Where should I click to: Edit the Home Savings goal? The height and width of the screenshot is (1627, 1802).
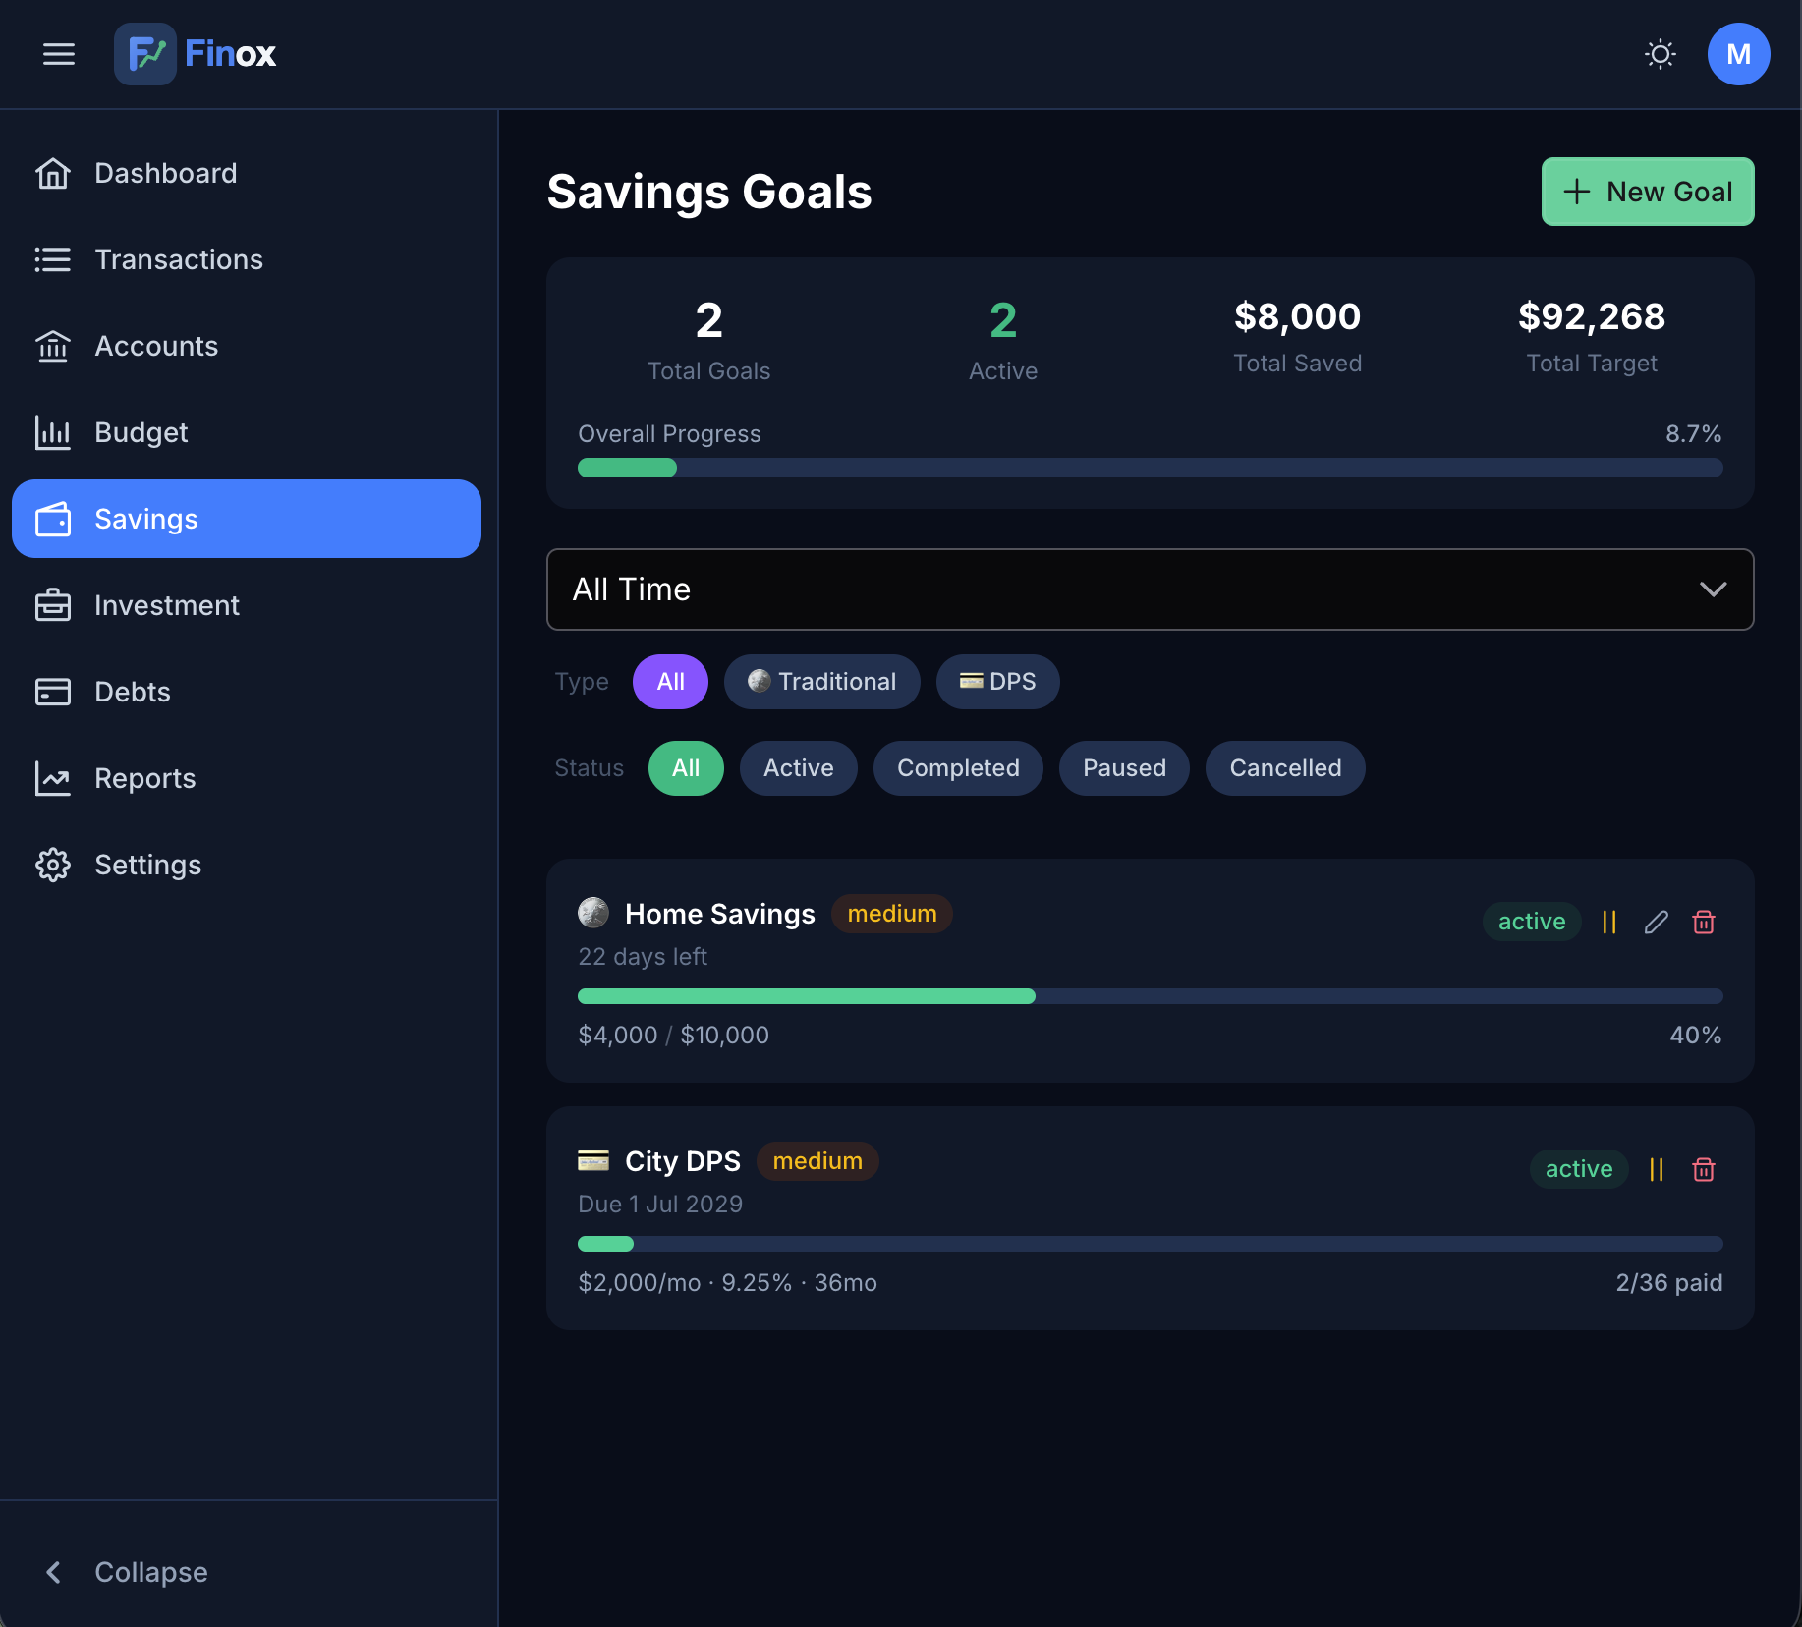click(x=1657, y=922)
